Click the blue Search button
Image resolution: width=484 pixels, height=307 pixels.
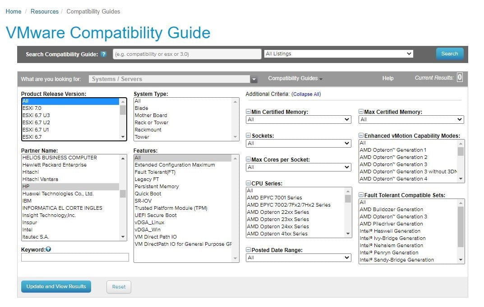coord(449,54)
